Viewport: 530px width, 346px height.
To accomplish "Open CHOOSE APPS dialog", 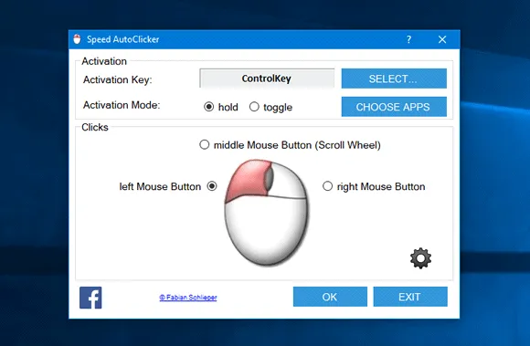I will pos(394,107).
